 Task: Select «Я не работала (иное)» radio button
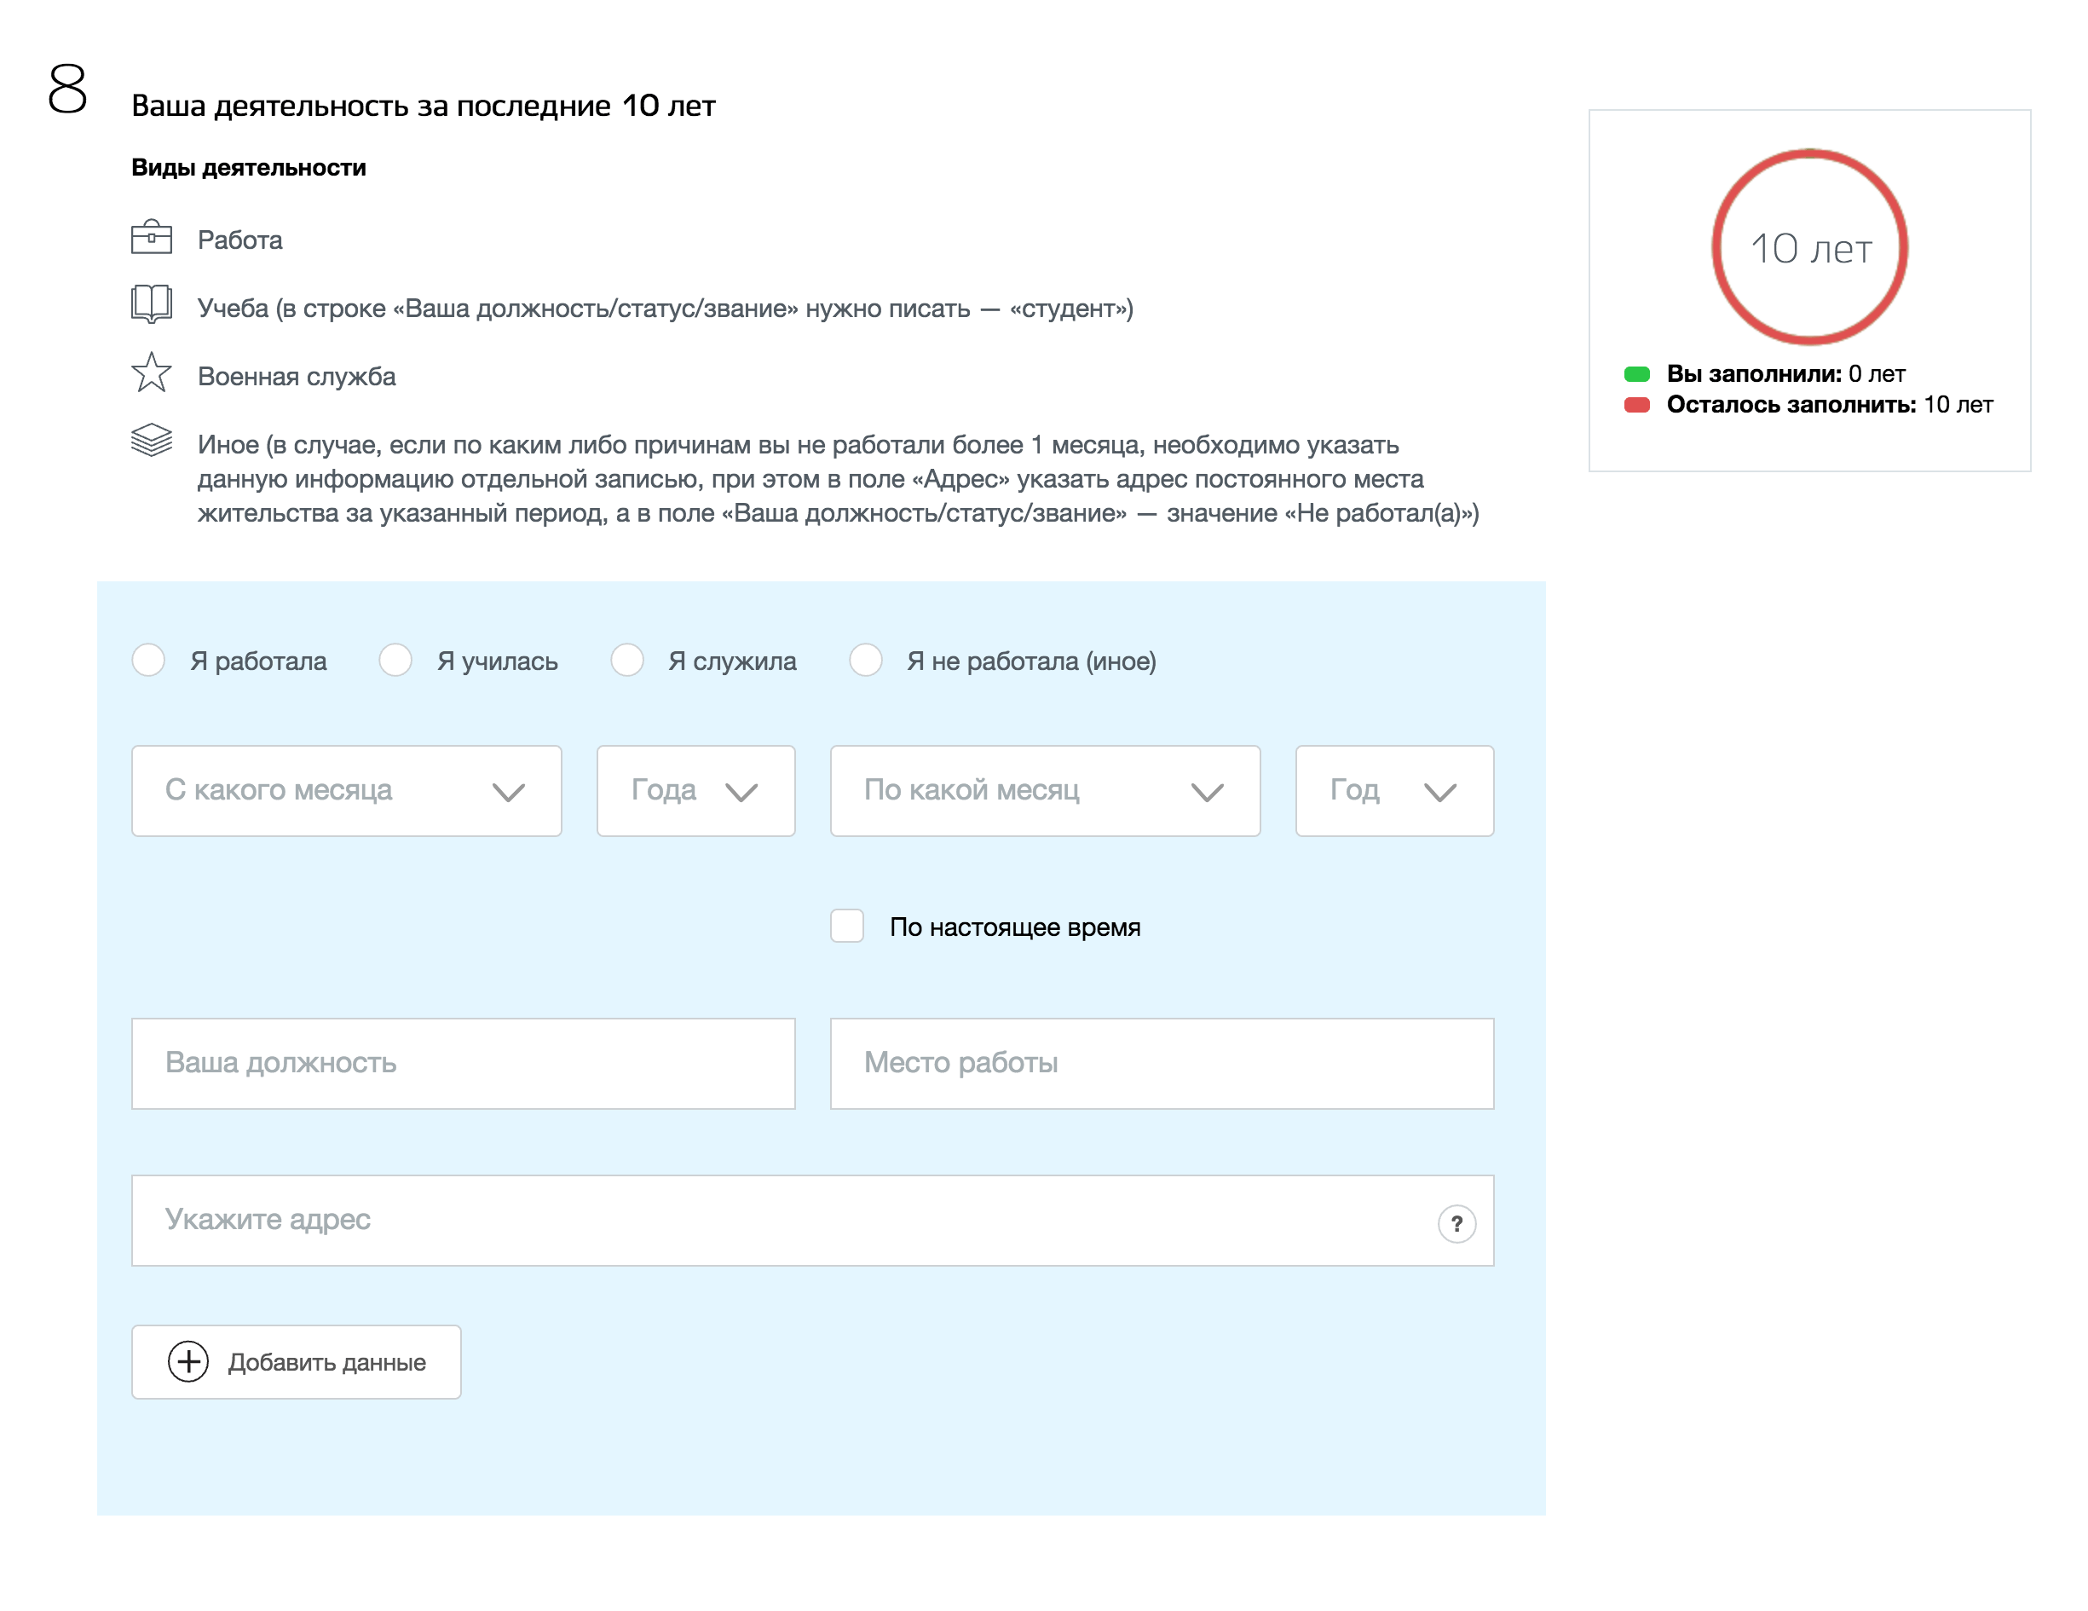coord(866,660)
